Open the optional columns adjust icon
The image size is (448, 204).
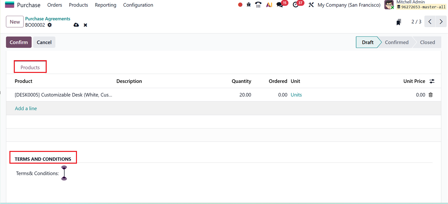point(432,81)
